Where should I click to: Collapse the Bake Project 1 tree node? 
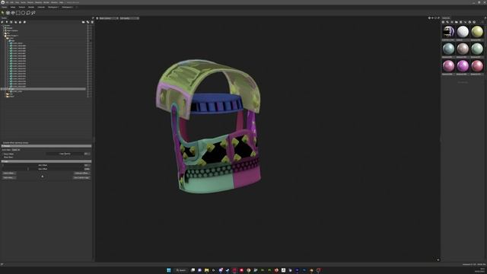click(x=3, y=36)
